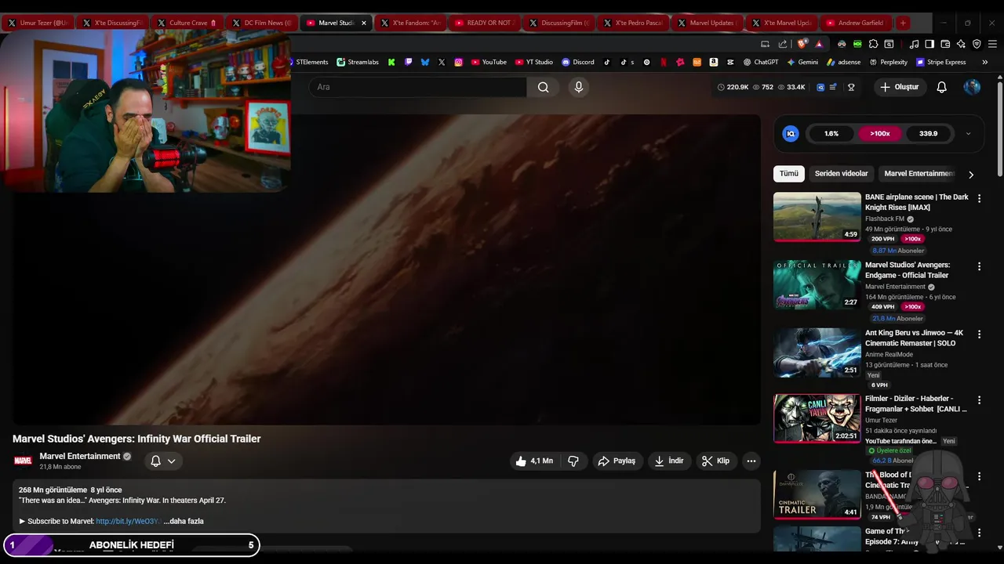Open Gemini bookmark
The width and height of the screenshot is (1004, 564).
point(802,62)
